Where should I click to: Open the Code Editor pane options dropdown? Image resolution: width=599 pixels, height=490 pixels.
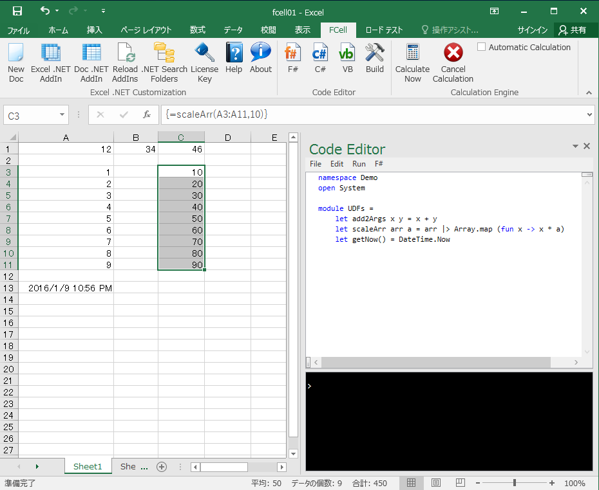[x=575, y=147]
